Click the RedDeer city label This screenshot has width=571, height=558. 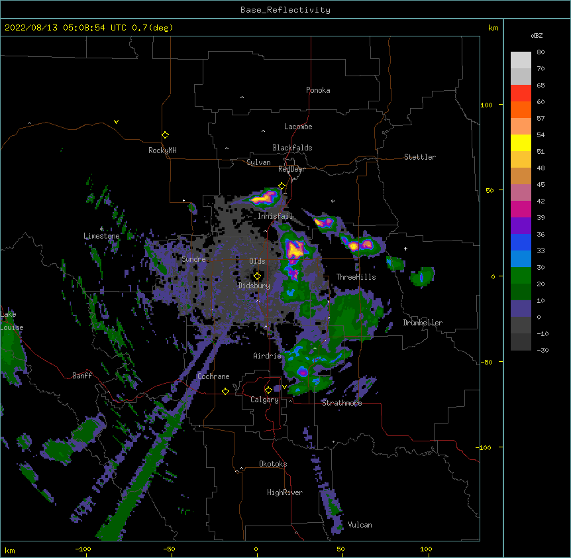coord(291,169)
